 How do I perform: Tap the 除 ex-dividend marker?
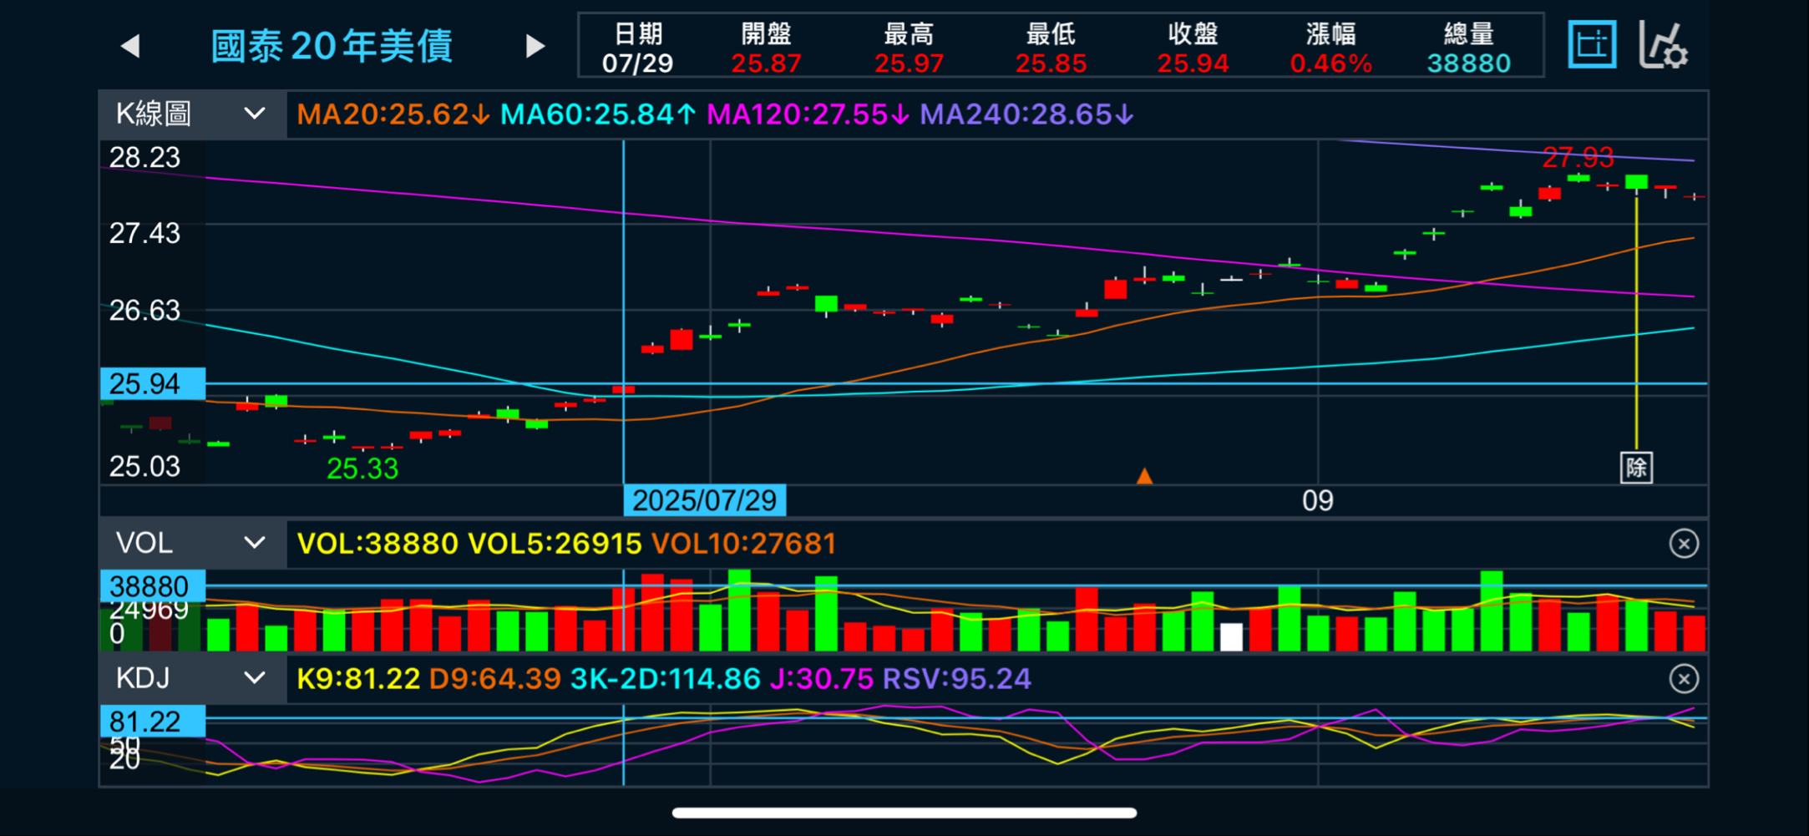point(1636,468)
